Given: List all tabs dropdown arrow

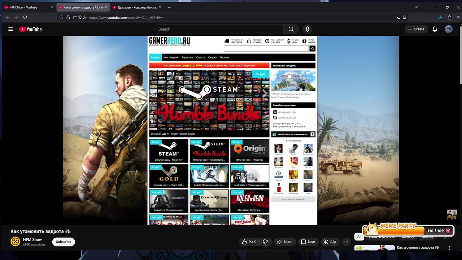Looking at the screenshot, I should coord(416,7).
